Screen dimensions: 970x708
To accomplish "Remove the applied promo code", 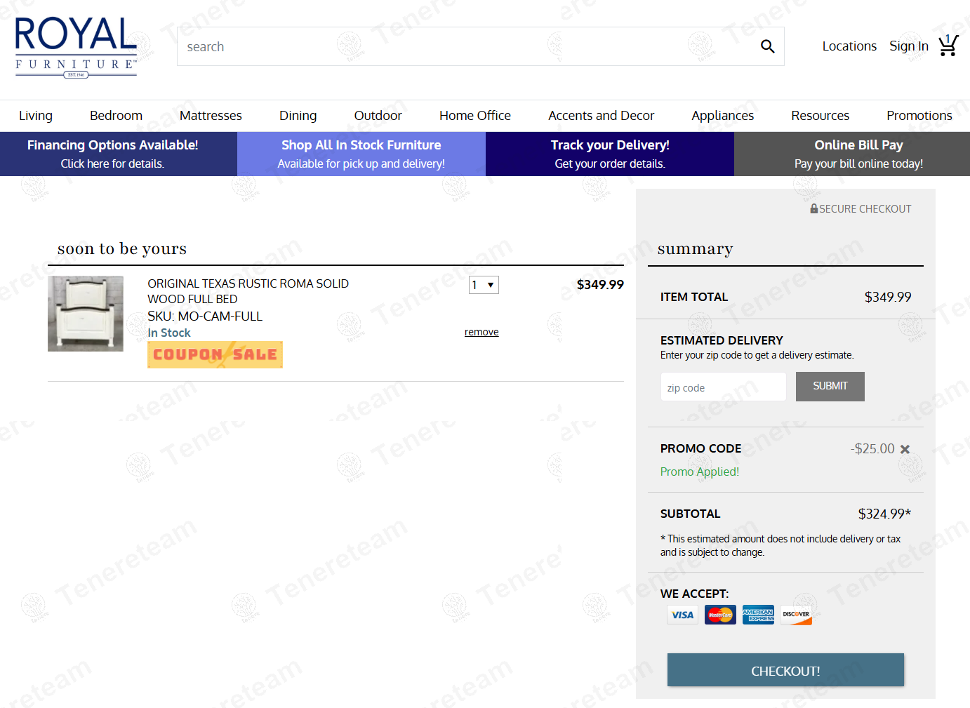I will (x=905, y=449).
